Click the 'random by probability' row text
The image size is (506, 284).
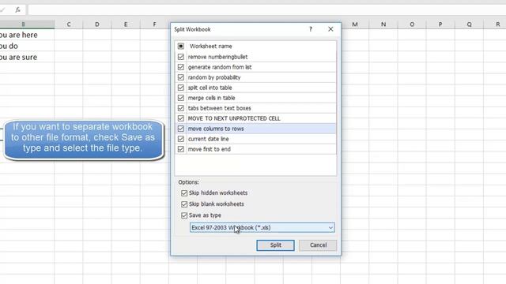214,77
